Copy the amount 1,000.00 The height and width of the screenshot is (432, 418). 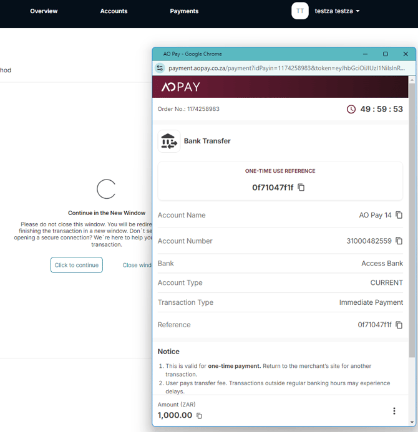point(199,415)
